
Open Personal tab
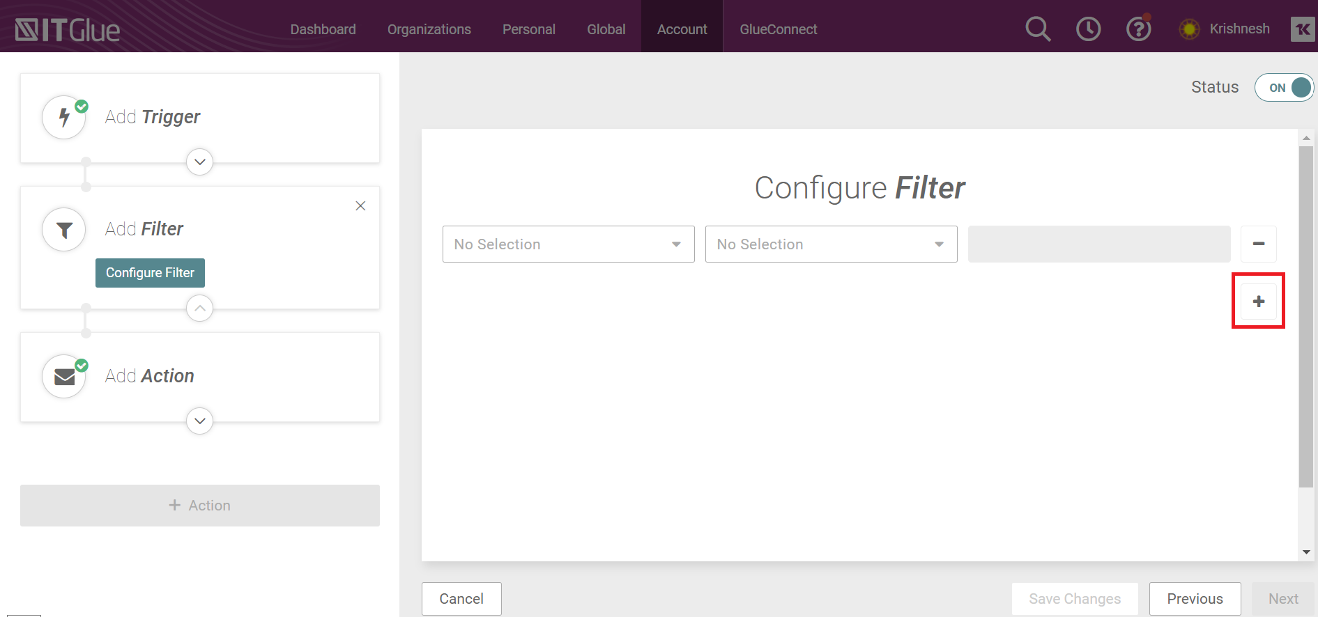pos(529,29)
